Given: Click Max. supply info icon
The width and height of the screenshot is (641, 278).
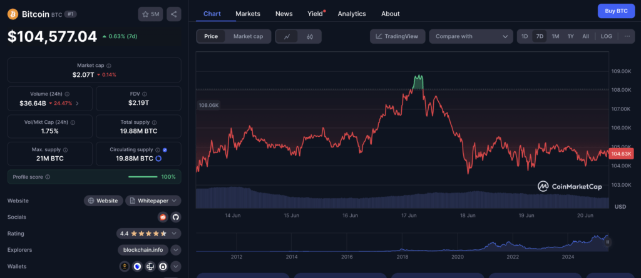Looking at the screenshot, I should [x=65, y=150].
